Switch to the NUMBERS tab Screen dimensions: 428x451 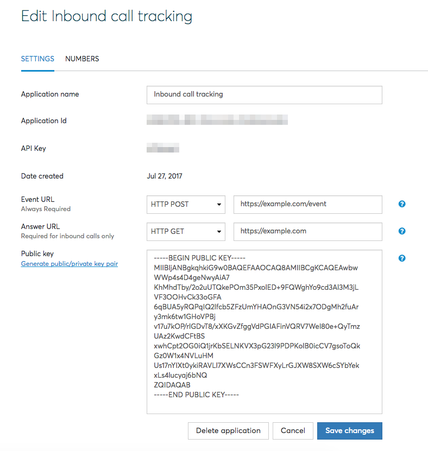point(82,59)
